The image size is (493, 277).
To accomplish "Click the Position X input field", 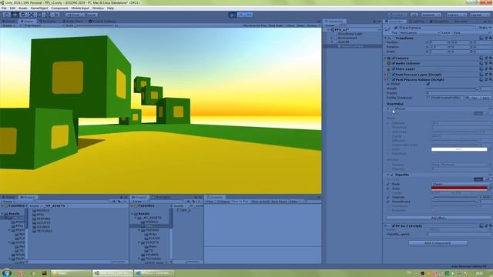I will click(x=438, y=42).
